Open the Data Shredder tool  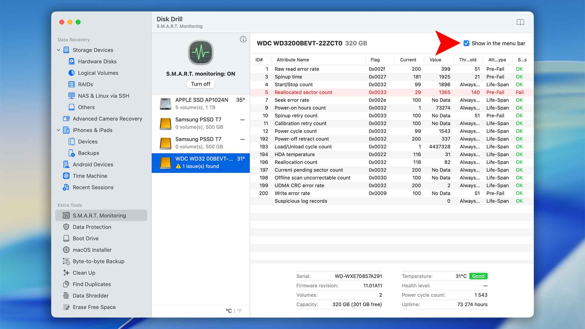(x=91, y=296)
